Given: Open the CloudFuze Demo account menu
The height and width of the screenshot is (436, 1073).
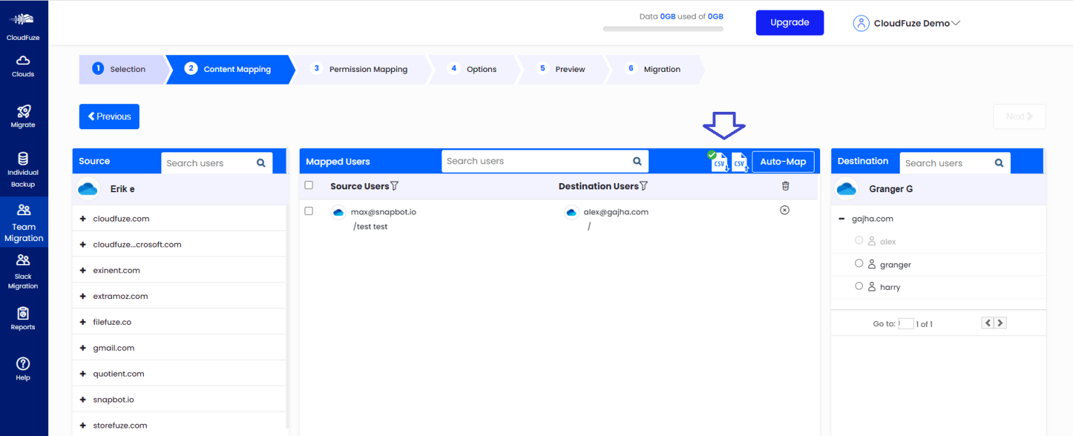Looking at the screenshot, I should click(906, 22).
